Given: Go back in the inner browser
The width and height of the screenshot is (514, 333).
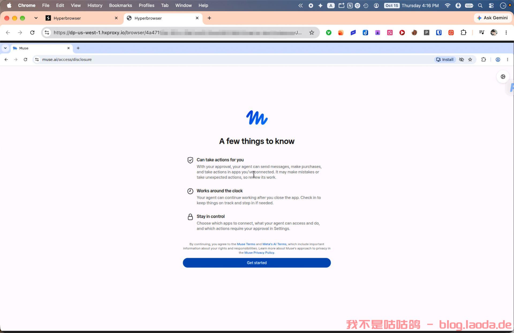Looking at the screenshot, I should click(x=6, y=60).
